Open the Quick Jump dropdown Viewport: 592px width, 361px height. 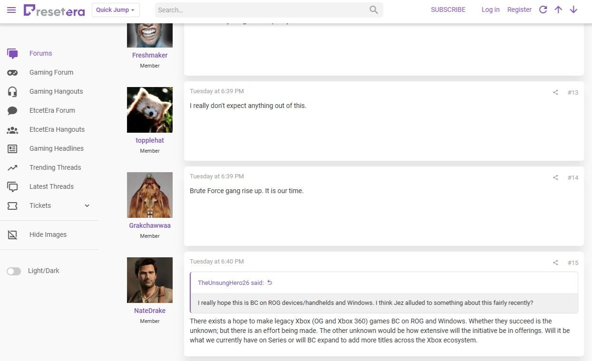pyautogui.click(x=115, y=10)
